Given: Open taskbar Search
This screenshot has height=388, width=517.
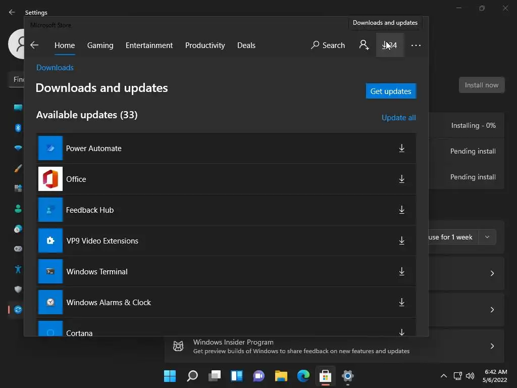Looking at the screenshot, I should coord(192,376).
